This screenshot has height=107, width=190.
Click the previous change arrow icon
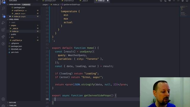[174, 1]
